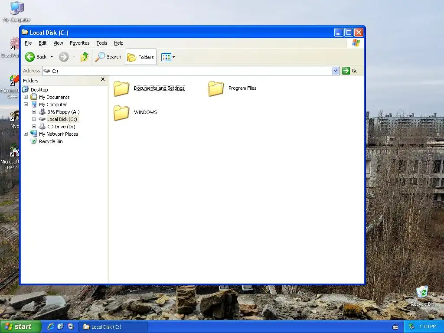Open the File menu
Screen dimensions: 444x333
coord(28,43)
